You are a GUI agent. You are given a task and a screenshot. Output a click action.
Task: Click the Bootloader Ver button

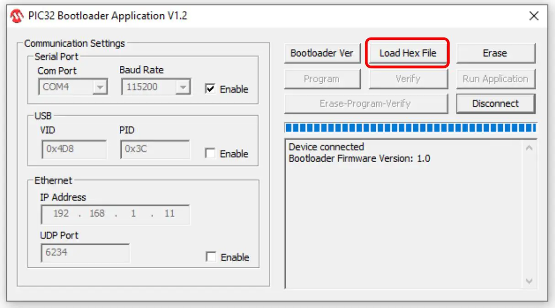(x=322, y=53)
